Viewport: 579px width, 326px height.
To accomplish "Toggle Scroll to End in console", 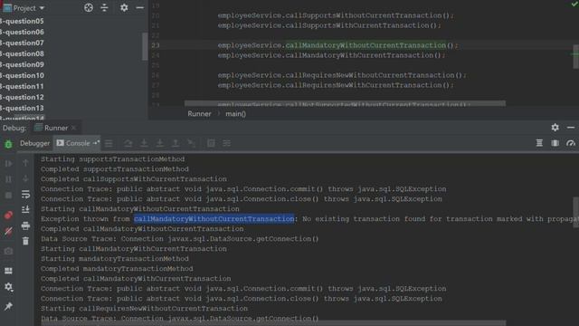I will [25, 209].
